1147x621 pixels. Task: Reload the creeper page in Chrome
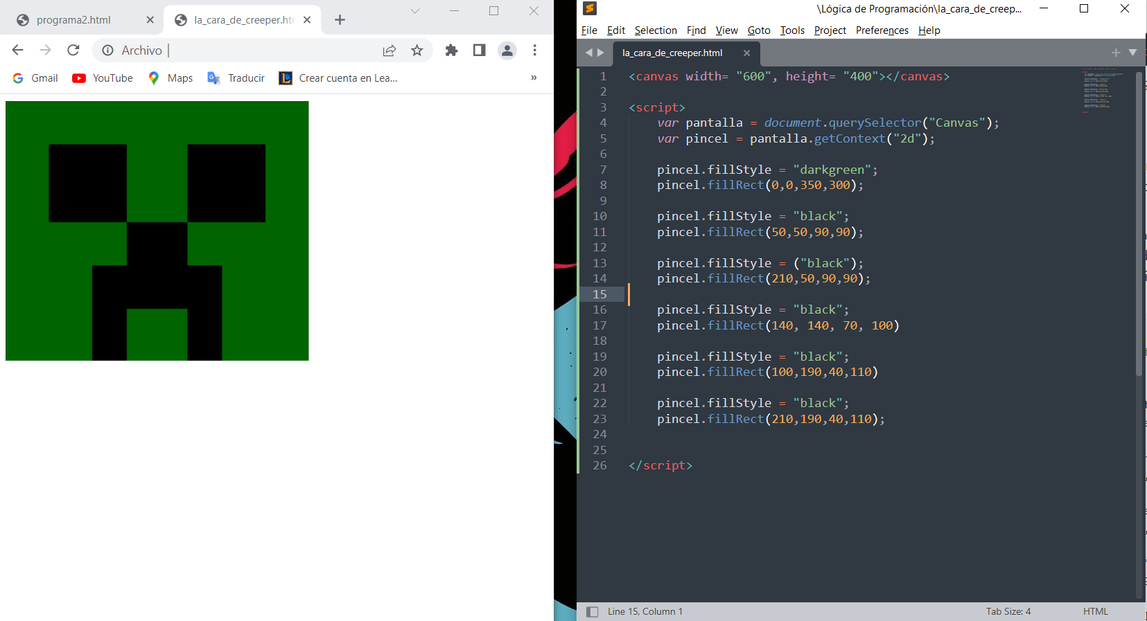(73, 50)
